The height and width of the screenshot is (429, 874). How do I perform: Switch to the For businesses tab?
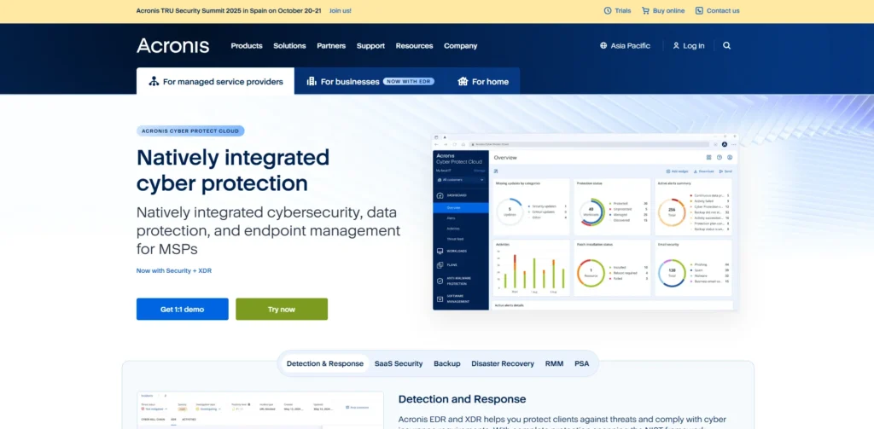tap(370, 81)
